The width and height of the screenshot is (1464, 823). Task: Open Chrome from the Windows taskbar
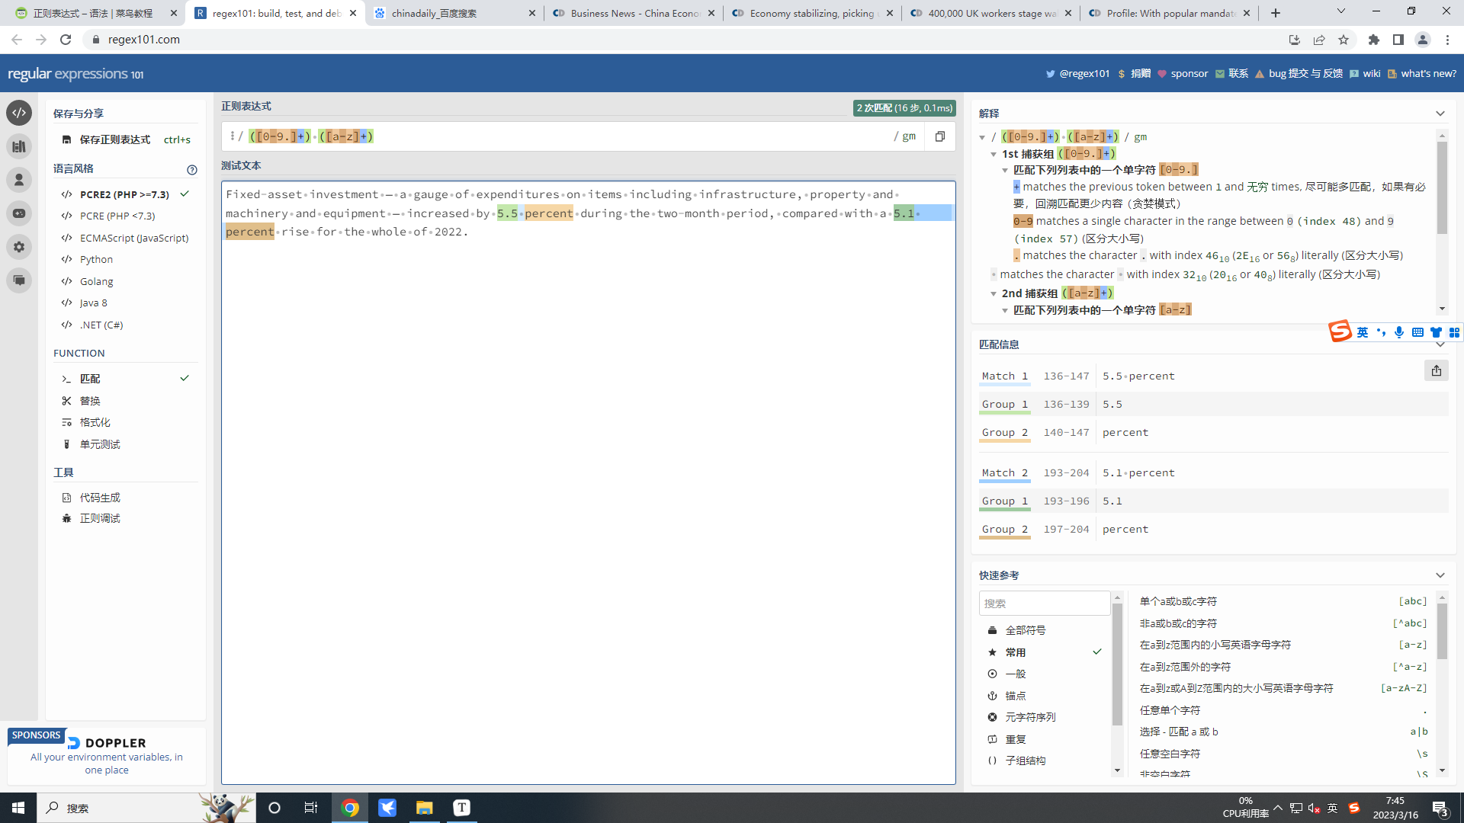coord(350,808)
